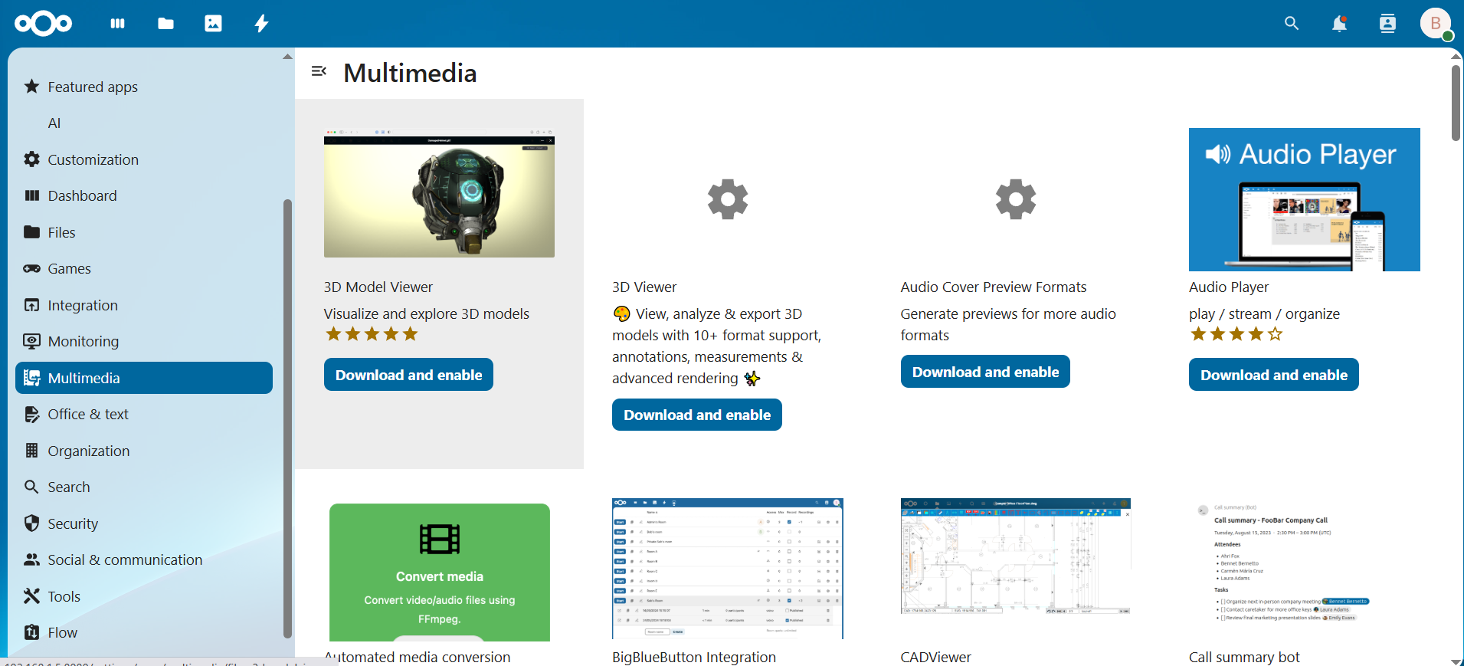Click the Integration icon in sidebar
The image size is (1464, 666).
31,305
